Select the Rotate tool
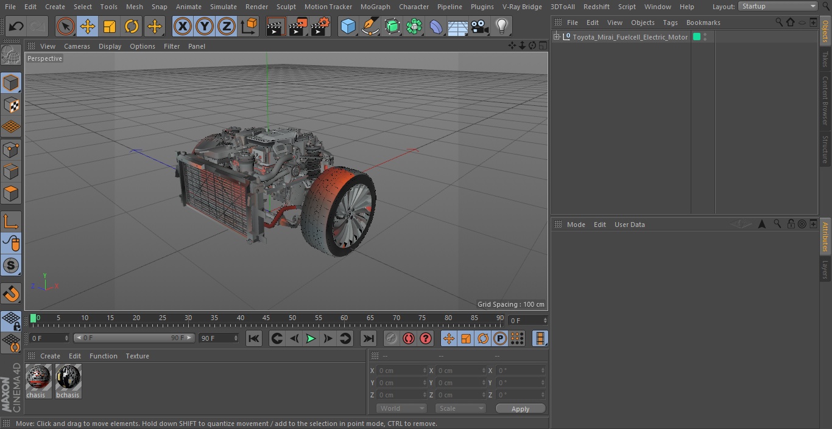 pyautogui.click(x=132, y=26)
